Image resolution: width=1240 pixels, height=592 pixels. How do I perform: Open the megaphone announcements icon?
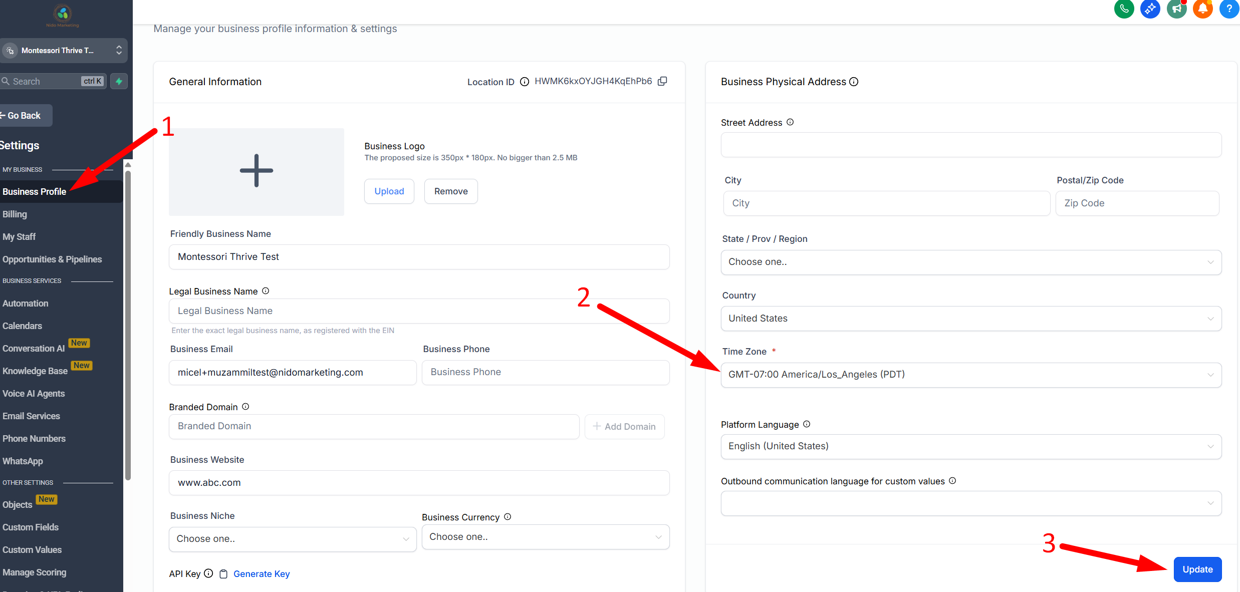coord(1177,9)
